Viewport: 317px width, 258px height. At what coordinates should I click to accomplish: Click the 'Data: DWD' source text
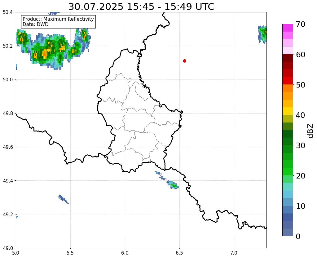(36, 24)
